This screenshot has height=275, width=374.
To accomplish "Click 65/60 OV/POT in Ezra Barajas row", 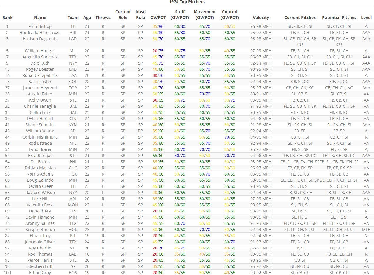I will coord(158,156).
